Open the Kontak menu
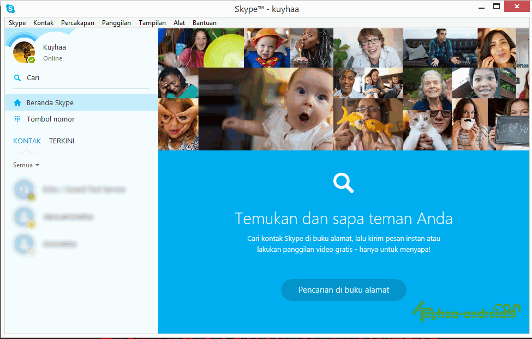Viewport: 532px width, 339px height. [43, 23]
